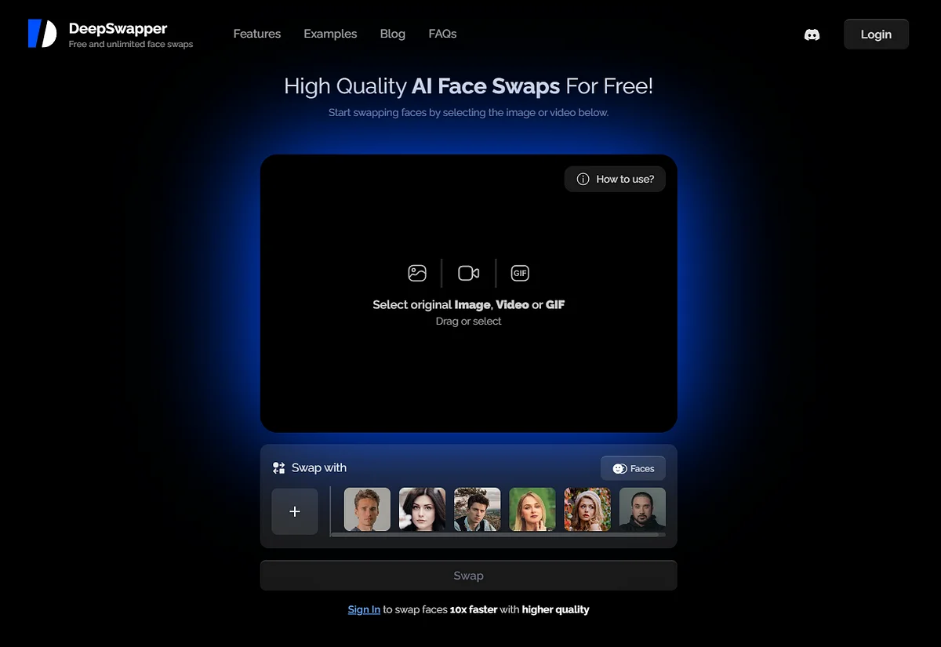Open the Examples menu item
The width and height of the screenshot is (941, 647).
tap(330, 34)
